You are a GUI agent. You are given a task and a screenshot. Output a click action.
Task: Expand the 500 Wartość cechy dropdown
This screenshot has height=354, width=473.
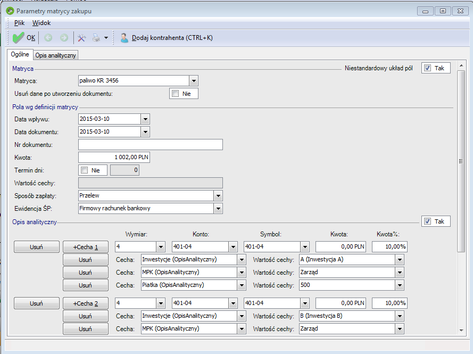click(400, 285)
